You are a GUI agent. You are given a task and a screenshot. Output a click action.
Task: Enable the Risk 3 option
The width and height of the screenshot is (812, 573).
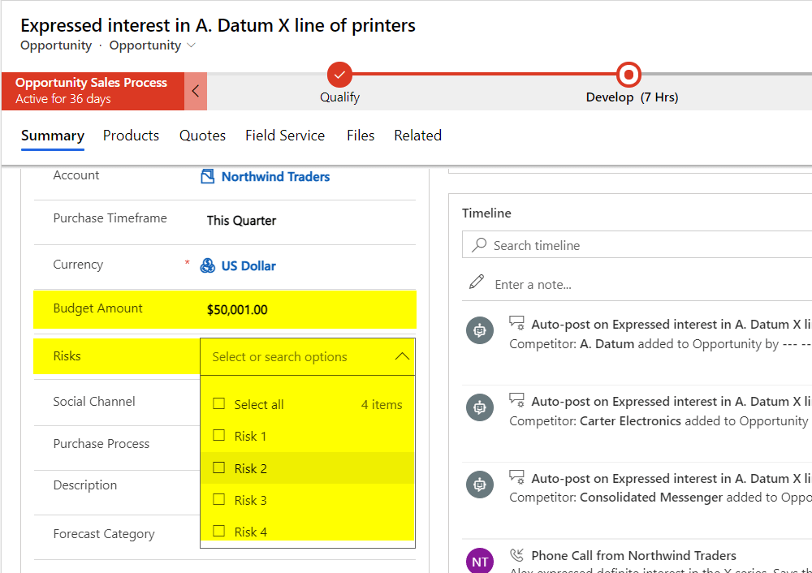click(x=218, y=500)
